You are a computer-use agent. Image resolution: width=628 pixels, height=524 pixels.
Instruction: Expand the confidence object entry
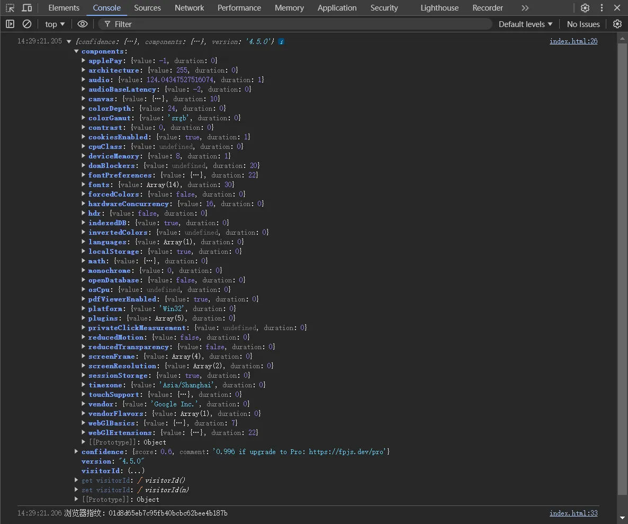click(x=77, y=451)
